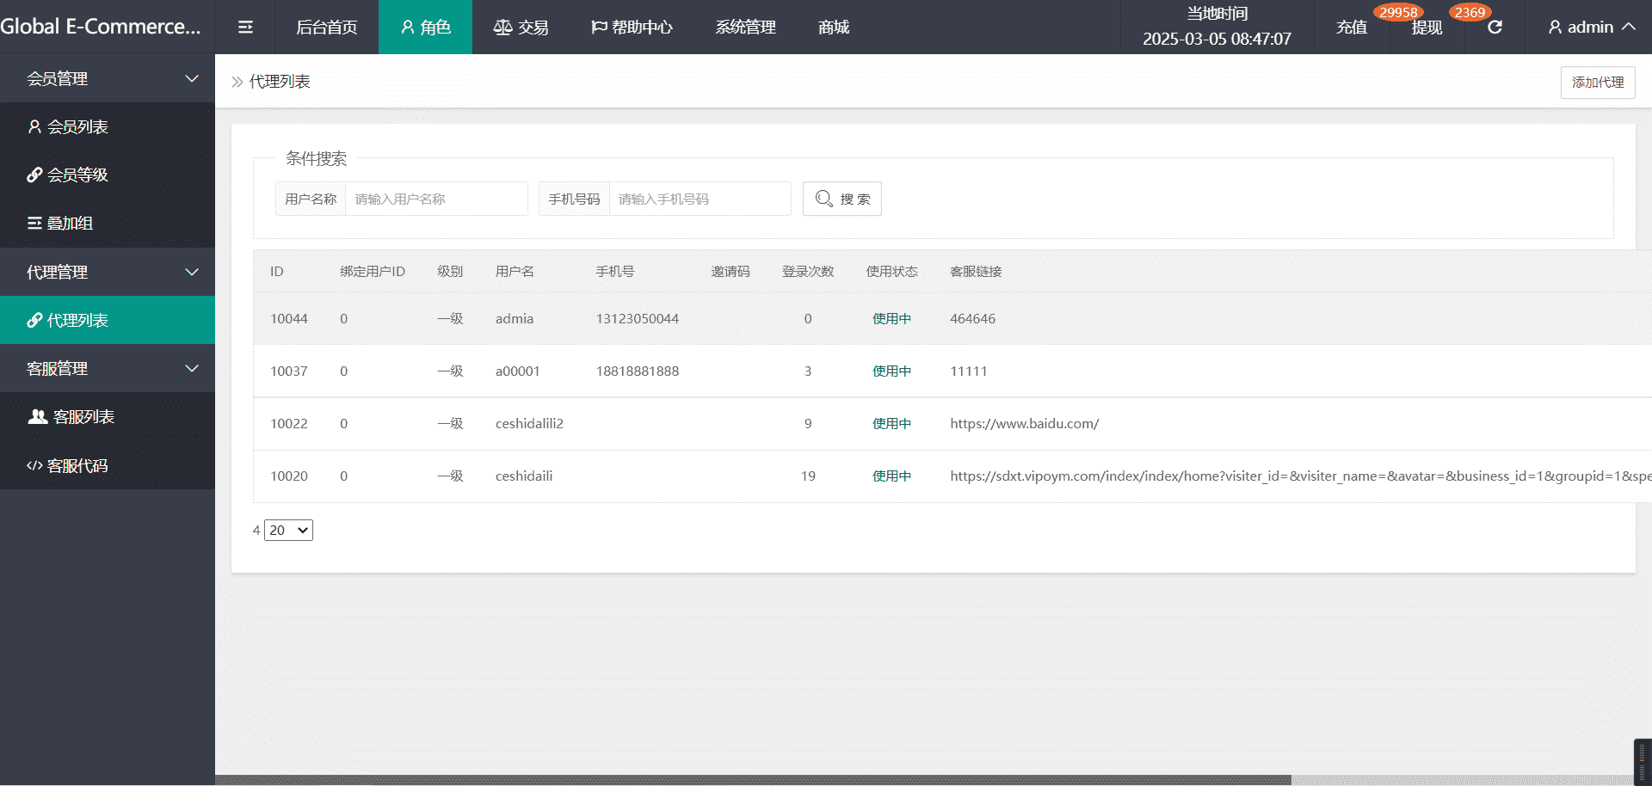The width and height of the screenshot is (1652, 786).
Task: Open the page size dropdown showing 20
Action: point(288,531)
